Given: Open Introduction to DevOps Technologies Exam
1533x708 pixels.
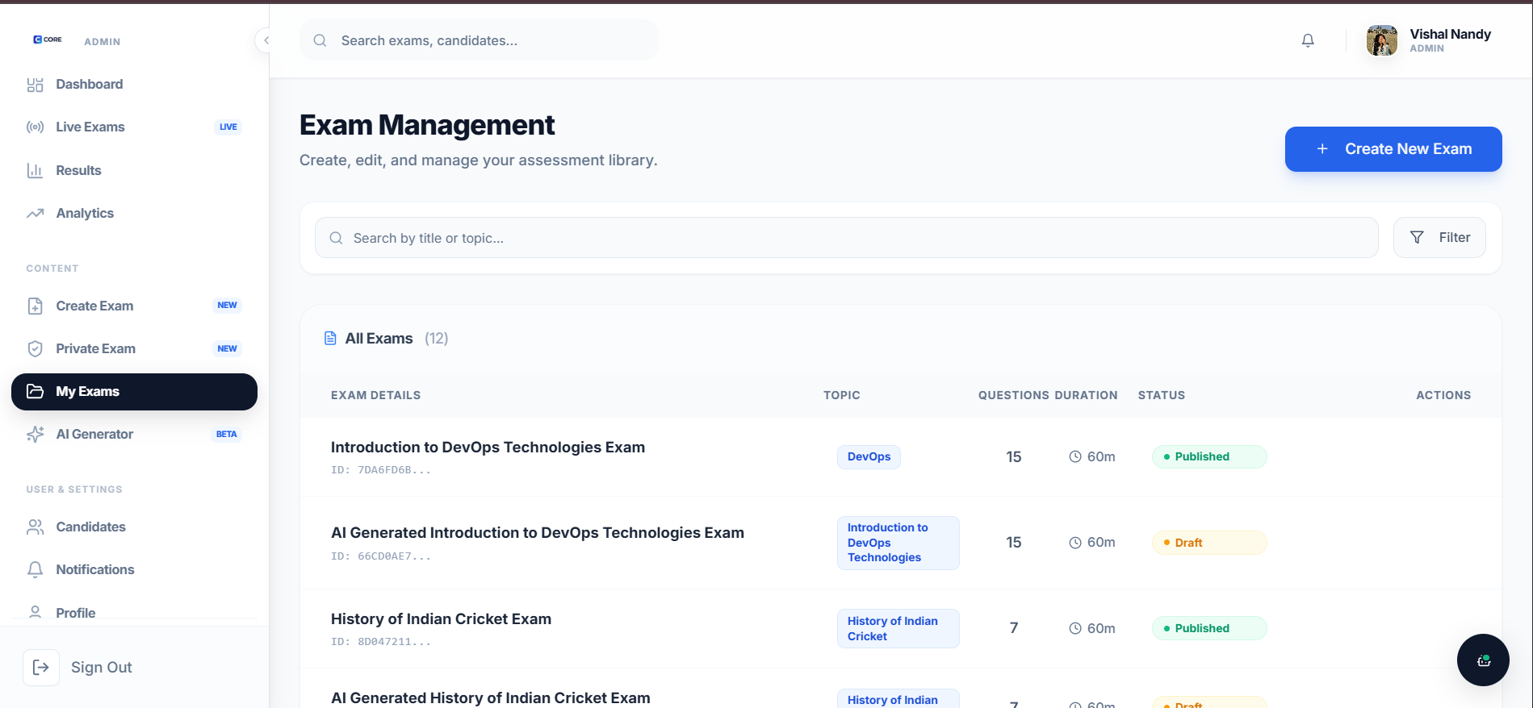Looking at the screenshot, I should [488, 448].
